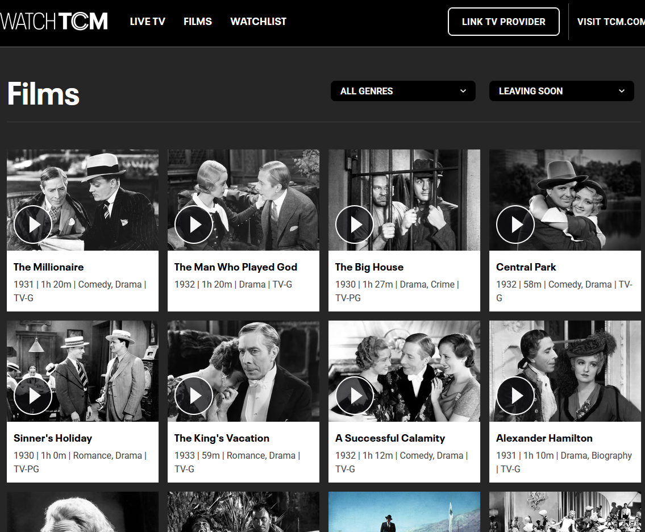Open the Films menu item
Viewport: 645px width, 532px height.
[x=197, y=22]
